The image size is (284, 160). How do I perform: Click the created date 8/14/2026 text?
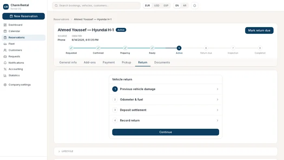85,40
